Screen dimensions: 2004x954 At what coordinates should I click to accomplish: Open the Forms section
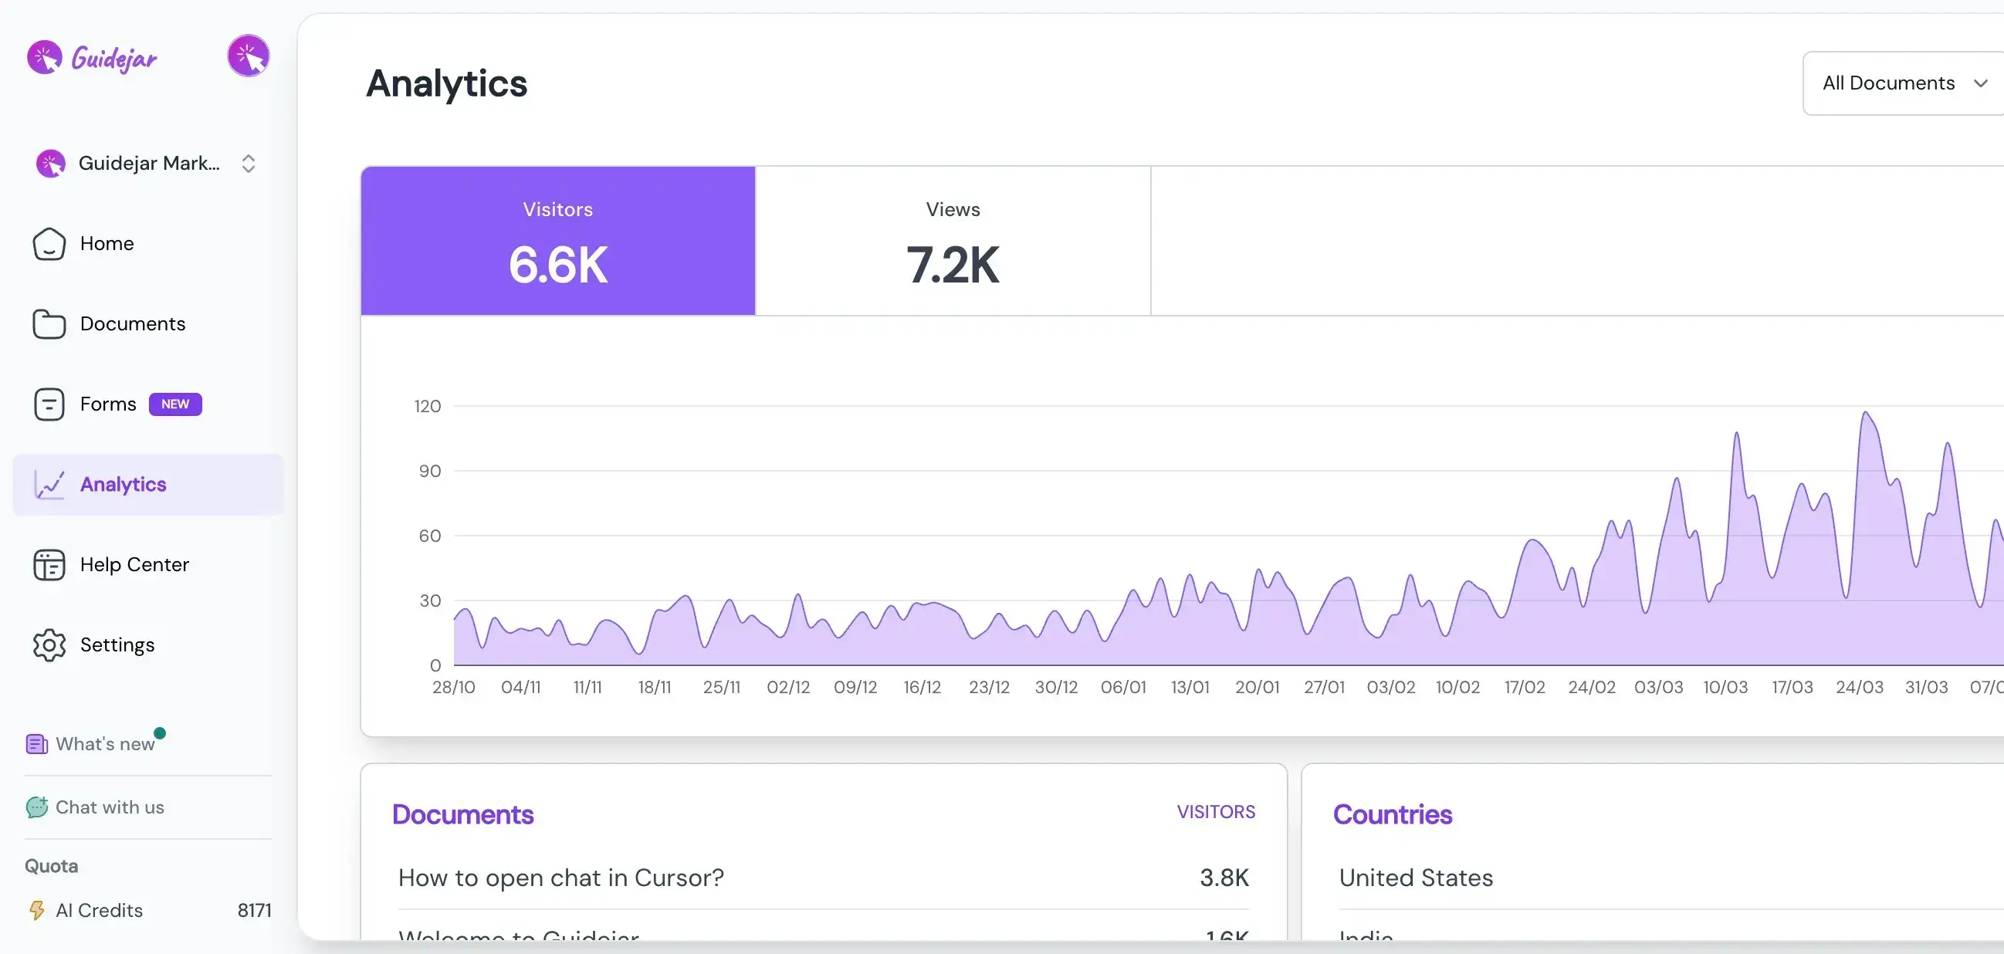point(109,404)
